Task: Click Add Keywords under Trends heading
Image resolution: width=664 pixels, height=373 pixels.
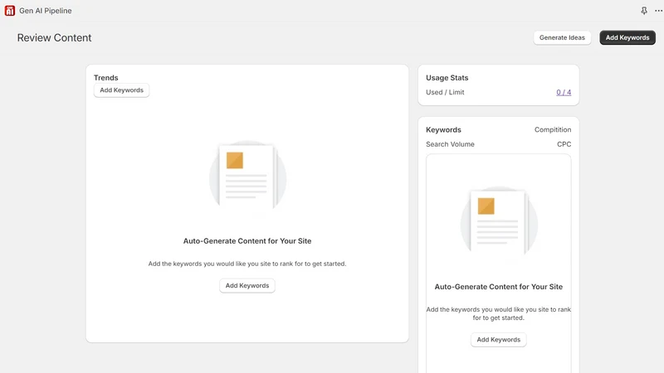Action: coord(121,90)
